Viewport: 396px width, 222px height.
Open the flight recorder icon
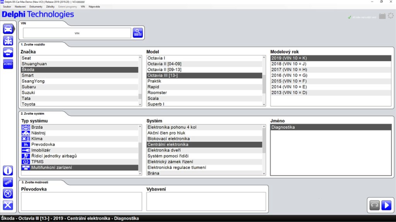point(8,194)
